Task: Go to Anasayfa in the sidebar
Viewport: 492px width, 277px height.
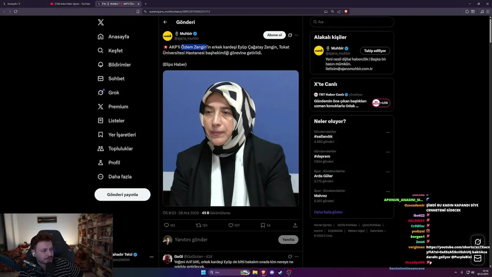Action: point(113,37)
